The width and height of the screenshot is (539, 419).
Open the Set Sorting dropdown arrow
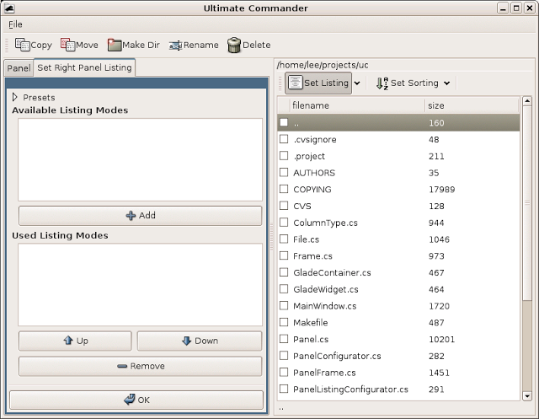coord(446,83)
